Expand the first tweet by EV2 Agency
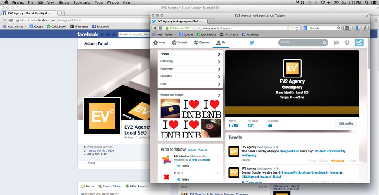The height and width of the screenshot is (195, 379). tap(245, 160)
